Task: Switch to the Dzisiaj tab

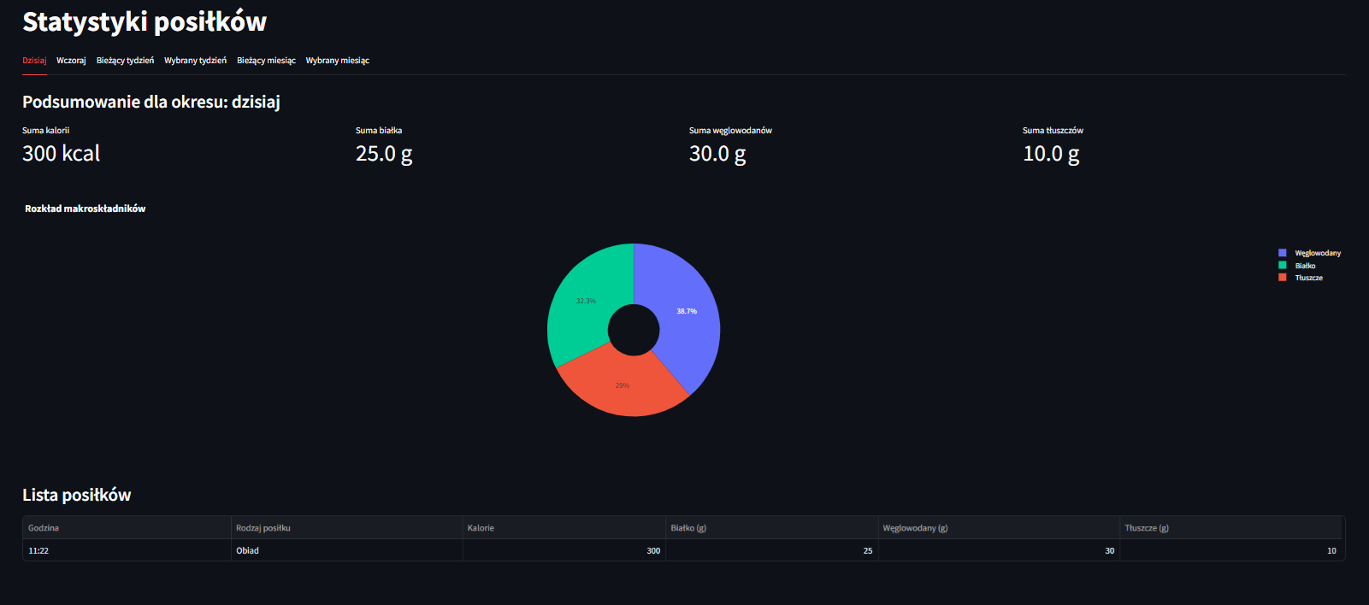Action: tap(34, 61)
